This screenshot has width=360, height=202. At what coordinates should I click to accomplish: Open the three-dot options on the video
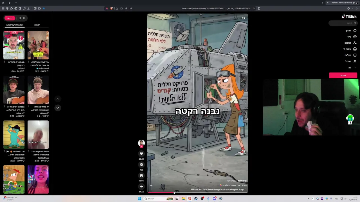pos(151,18)
